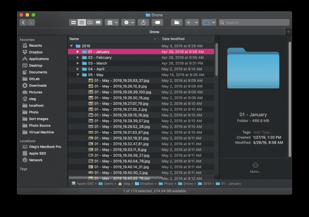Viewport: 309px width, 217px height.
Task: Click the Search input field
Action: coord(255,23)
